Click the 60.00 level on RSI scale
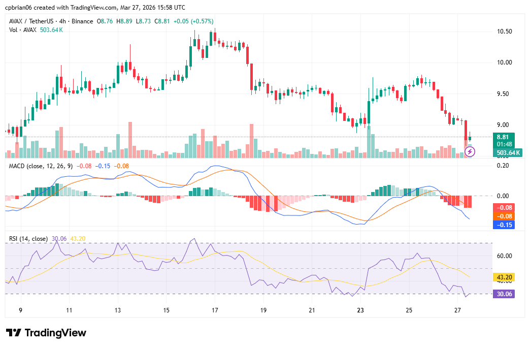Image resolution: width=530 pixels, height=348 pixels. pyautogui.click(x=504, y=256)
